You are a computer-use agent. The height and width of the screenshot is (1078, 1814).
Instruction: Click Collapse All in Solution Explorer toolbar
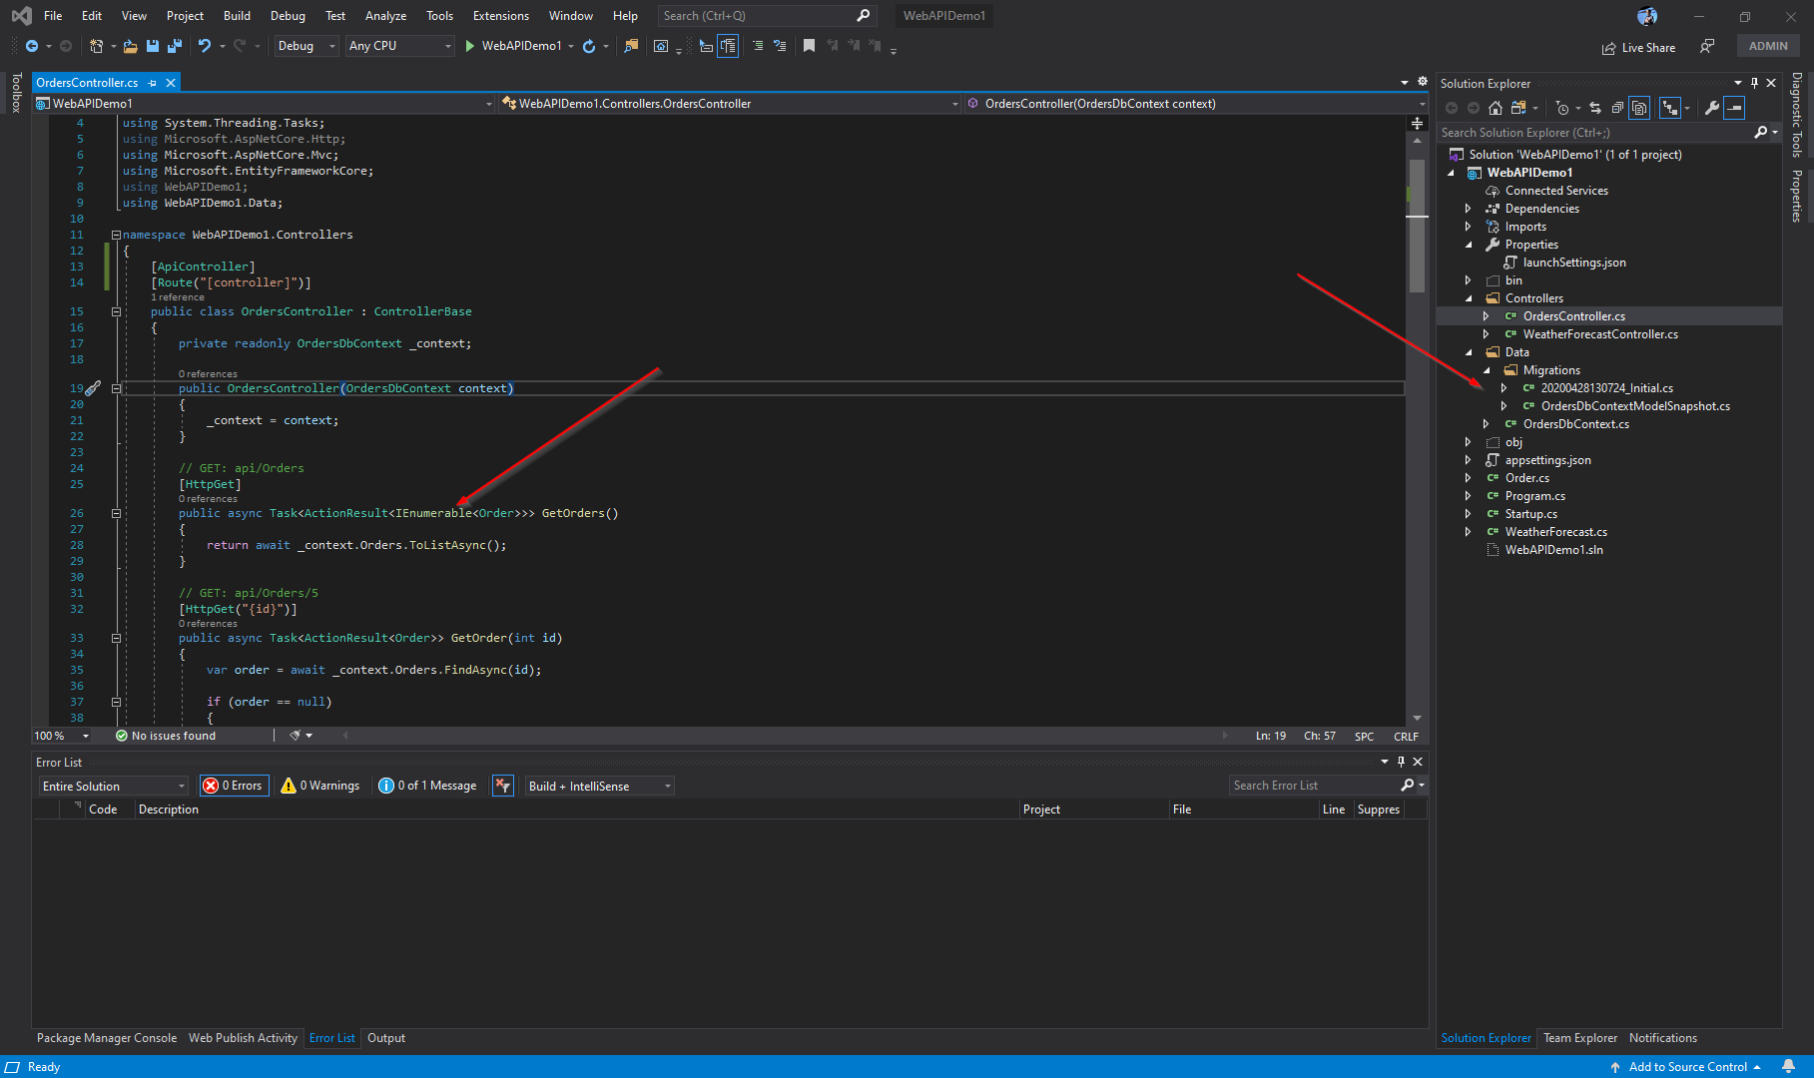pyautogui.click(x=1617, y=108)
